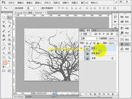Expand the tab group double-arrow in Layers panel
This screenshot has width=132, height=99.
click(112, 30)
